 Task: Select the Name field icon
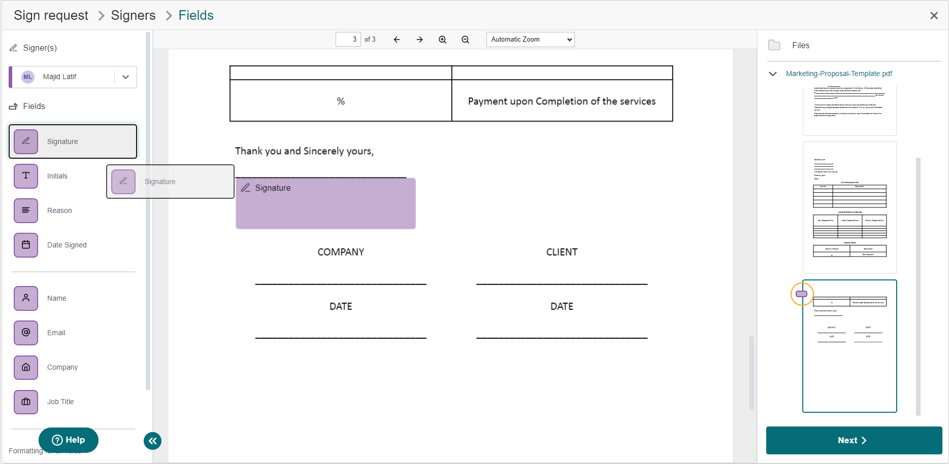pos(26,298)
